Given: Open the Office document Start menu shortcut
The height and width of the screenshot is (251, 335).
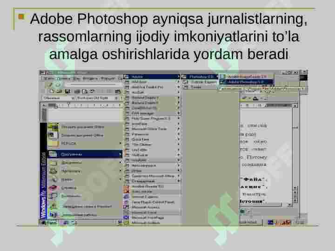Looking at the screenshot, I should (85, 127).
